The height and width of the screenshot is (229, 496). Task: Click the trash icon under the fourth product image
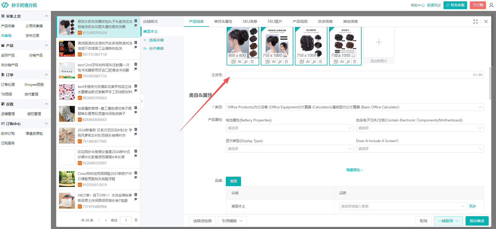tap(354, 62)
